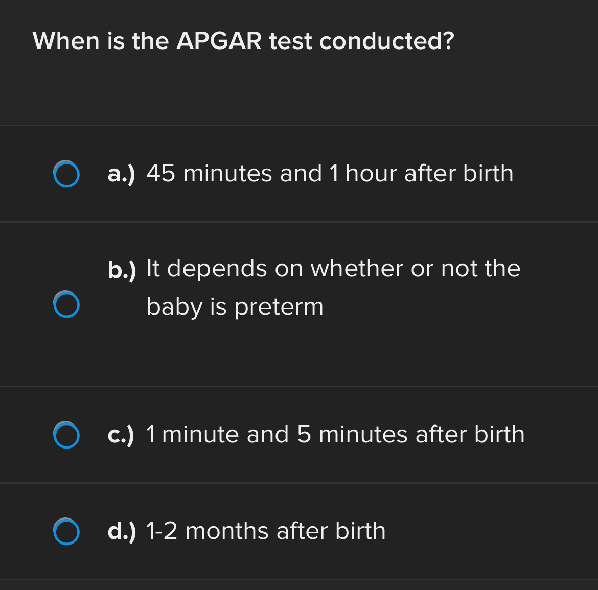Click the divider line below the last option
This screenshot has width=598, height=590.
pos(299,581)
